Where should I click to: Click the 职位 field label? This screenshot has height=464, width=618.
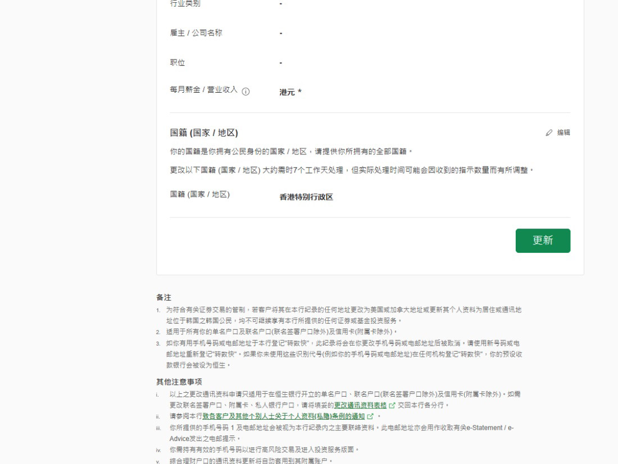[x=178, y=63]
